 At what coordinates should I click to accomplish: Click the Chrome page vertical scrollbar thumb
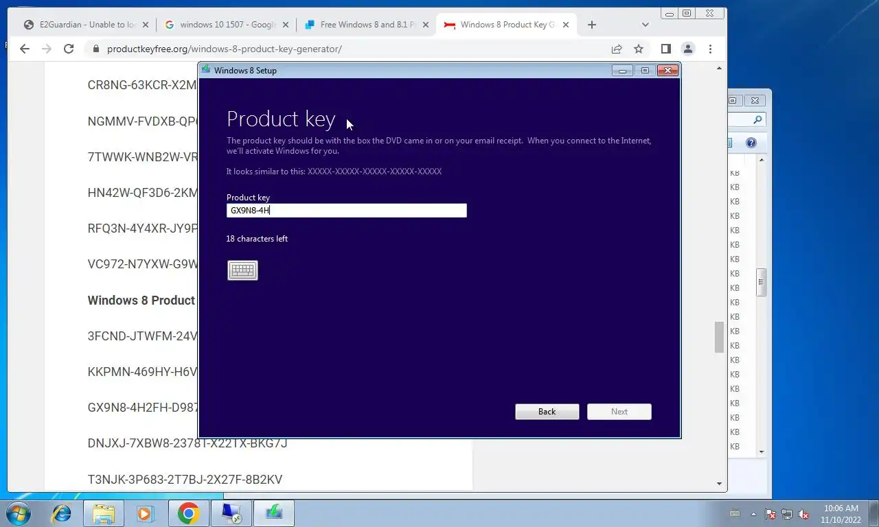719,337
